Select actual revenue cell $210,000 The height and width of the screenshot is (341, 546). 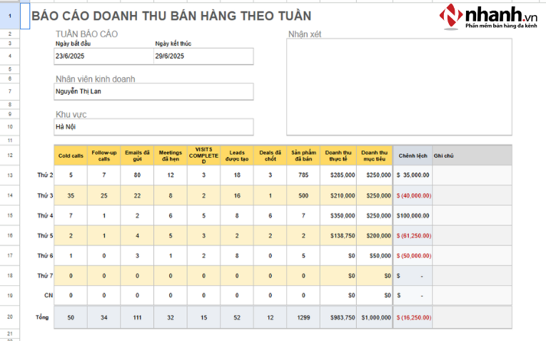(338, 195)
